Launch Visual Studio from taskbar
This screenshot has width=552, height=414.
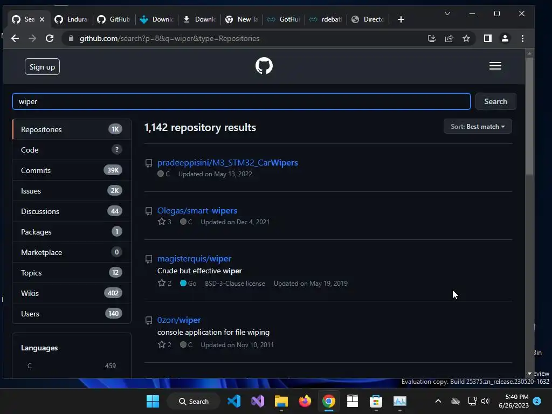257,401
